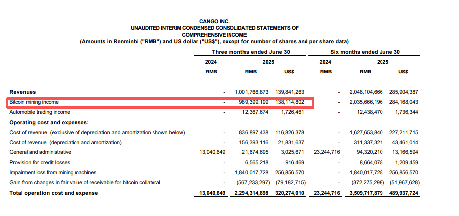Image resolution: width=459 pixels, height=216 pixels.
Task: Click the 'Amounts in Renminbi' subtitle line
Action: point(214,42)
